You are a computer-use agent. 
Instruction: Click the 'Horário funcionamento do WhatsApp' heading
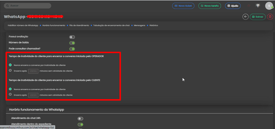pos(37,110)
